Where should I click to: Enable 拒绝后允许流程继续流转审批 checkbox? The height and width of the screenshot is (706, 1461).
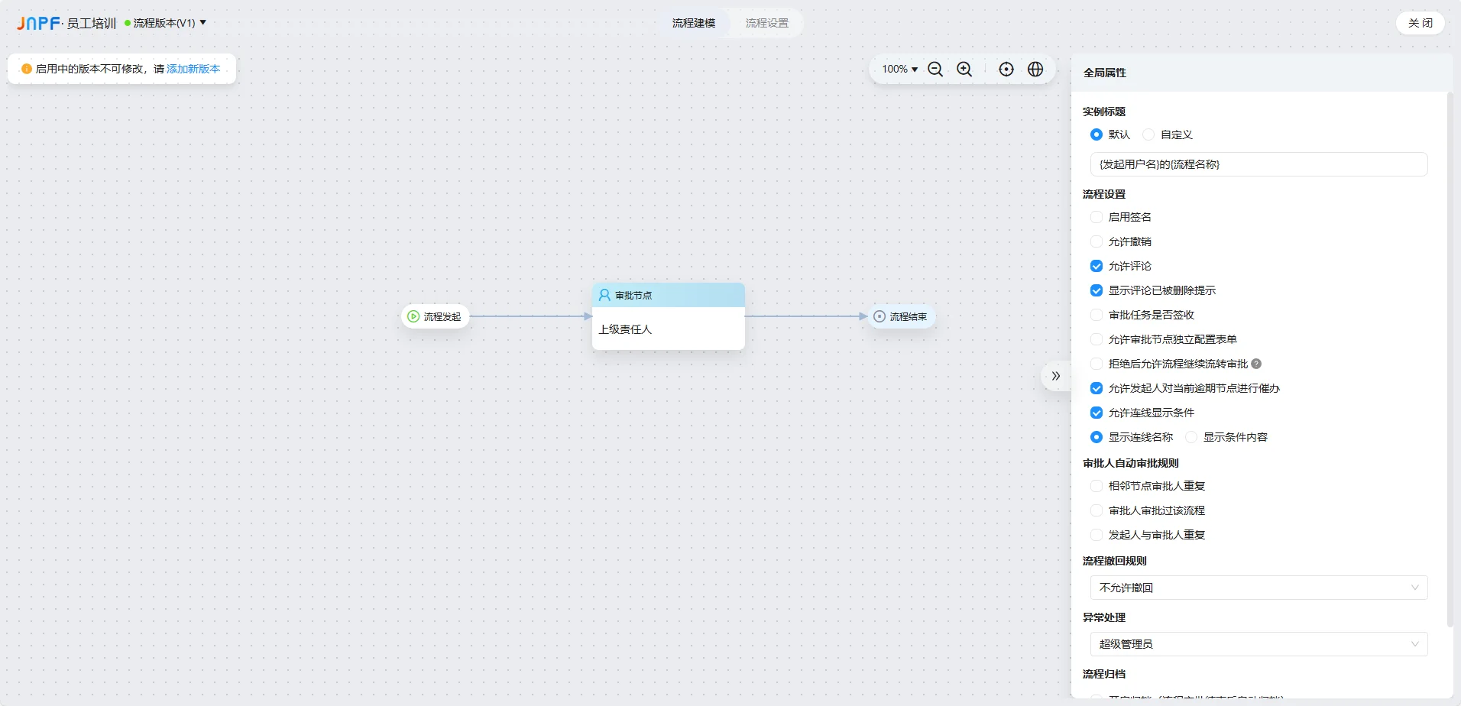pyautogui.click(x=1097, y=364)
